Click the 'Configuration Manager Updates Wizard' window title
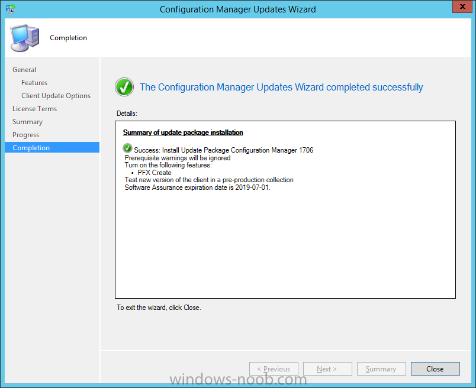The width and height of the screenshot is (476, 388). (237, 9)
